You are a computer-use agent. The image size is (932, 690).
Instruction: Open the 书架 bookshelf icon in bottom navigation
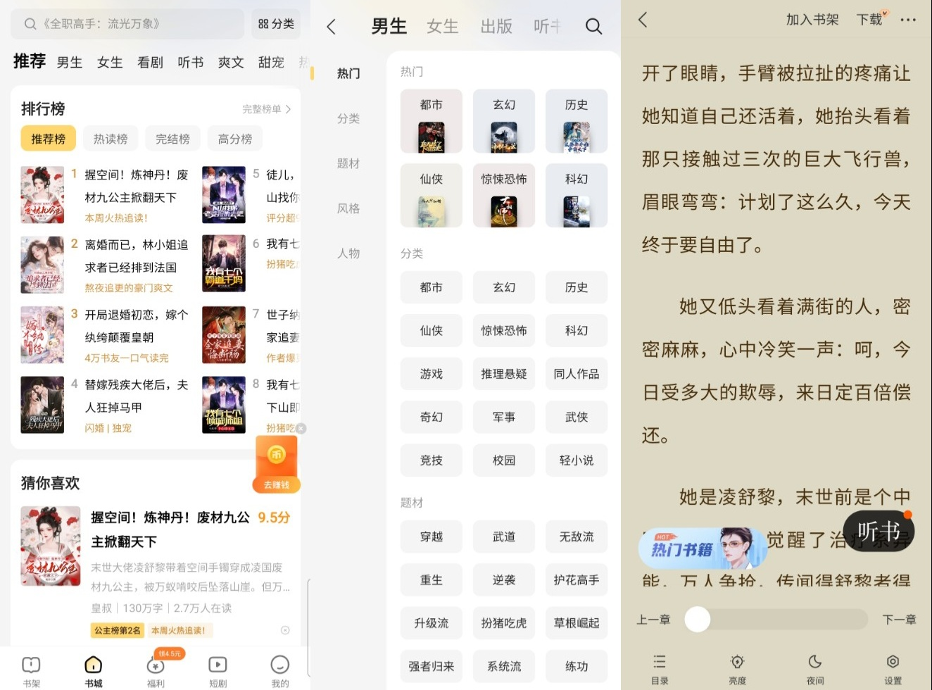point(31,671)
